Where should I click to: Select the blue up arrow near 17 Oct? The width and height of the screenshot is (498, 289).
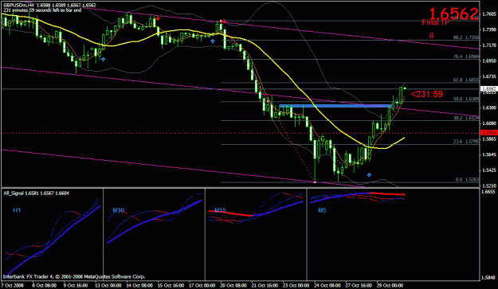tap(213, 41)
